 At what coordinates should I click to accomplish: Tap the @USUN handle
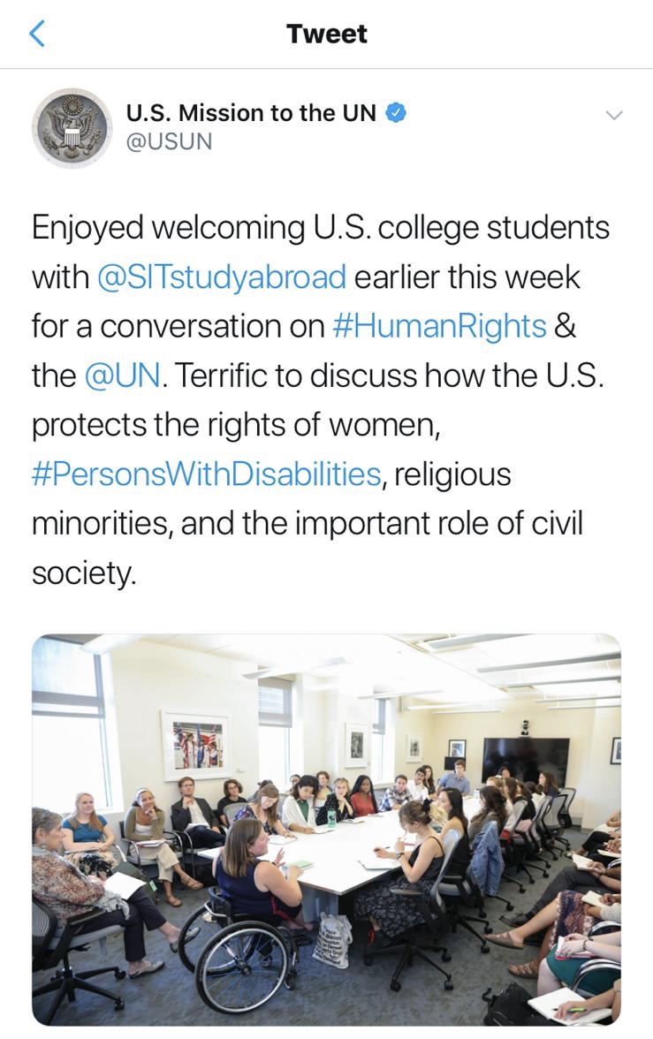pos(170,141)
